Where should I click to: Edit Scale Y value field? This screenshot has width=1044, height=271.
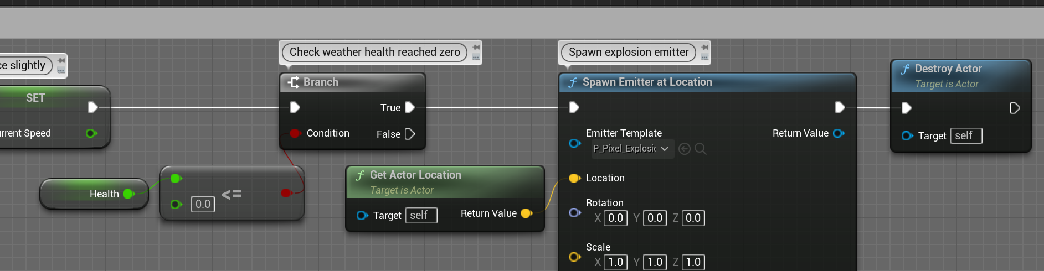[655, 262]
